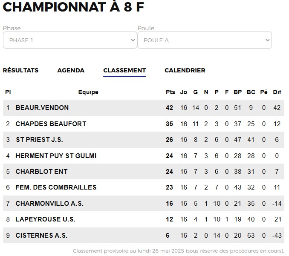The width and height of the screenshot is (289, 256).
Task: Switch to the RÉSULTATS tab
Action: tap(20, 70)
